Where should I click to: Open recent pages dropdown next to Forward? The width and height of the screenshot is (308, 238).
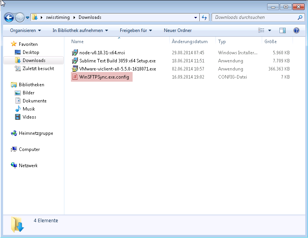point(27,18)
